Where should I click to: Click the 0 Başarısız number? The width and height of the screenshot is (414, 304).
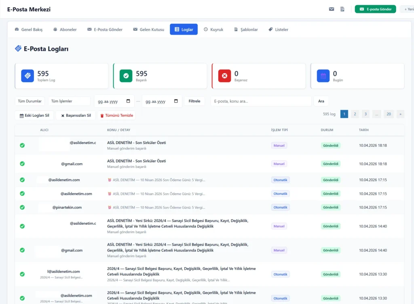(236, 73)
